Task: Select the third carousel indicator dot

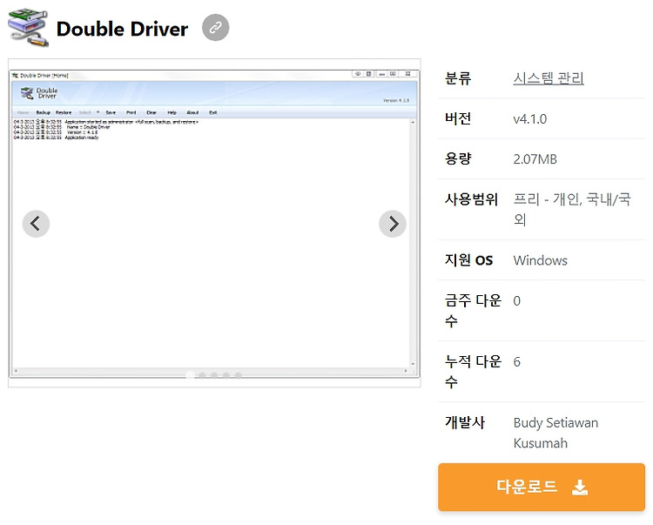Action: tap(214, 375)
